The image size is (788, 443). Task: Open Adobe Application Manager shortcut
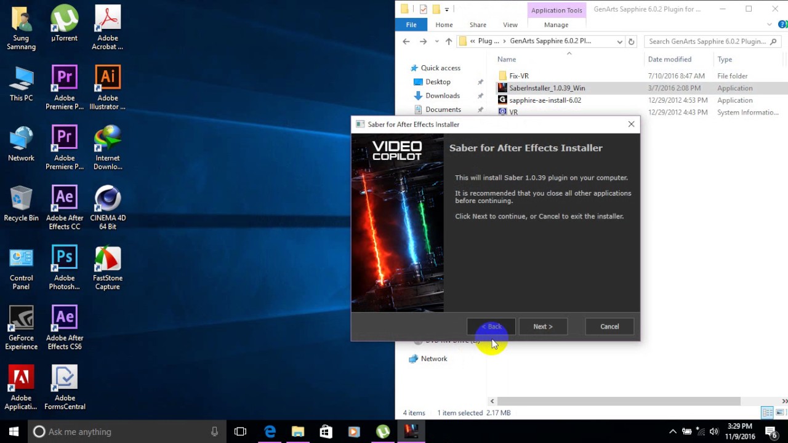click(21, 388)
